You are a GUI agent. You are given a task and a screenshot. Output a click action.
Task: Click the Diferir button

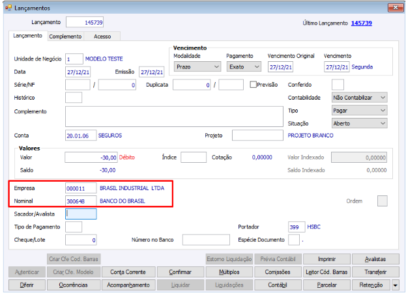click(x=27, y=285)
